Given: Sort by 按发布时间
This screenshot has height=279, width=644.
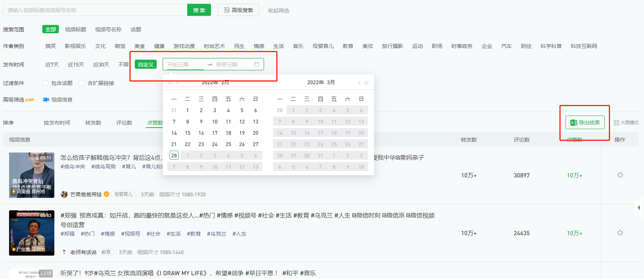Looking at the screenshot, I should point(57,123).
